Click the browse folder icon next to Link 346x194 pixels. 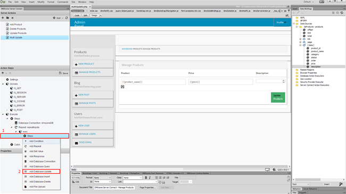click(x=163, y=182)
